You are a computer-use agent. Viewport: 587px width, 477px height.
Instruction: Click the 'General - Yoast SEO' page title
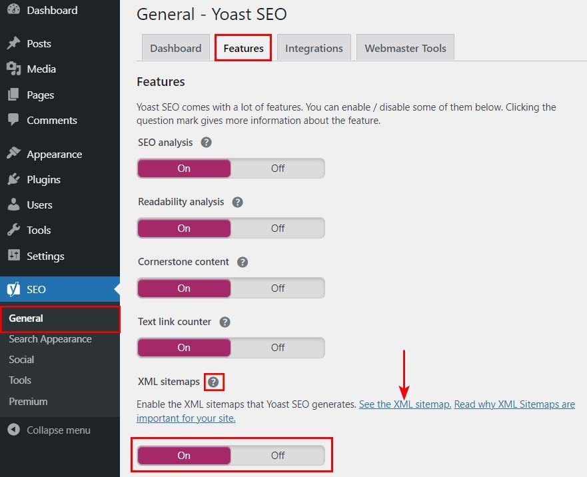pyautogui.click(x=211, y=14)
